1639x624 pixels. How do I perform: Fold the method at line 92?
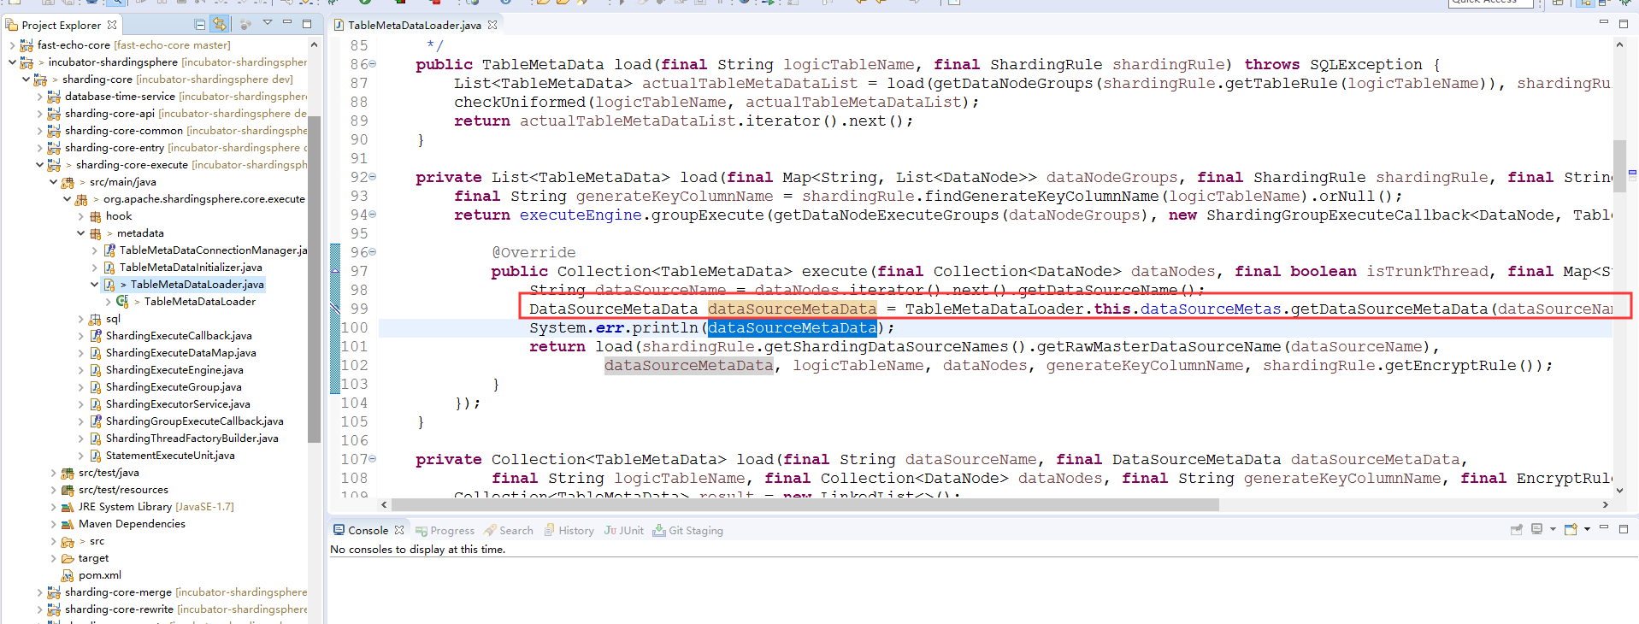[x=373, y=177]
